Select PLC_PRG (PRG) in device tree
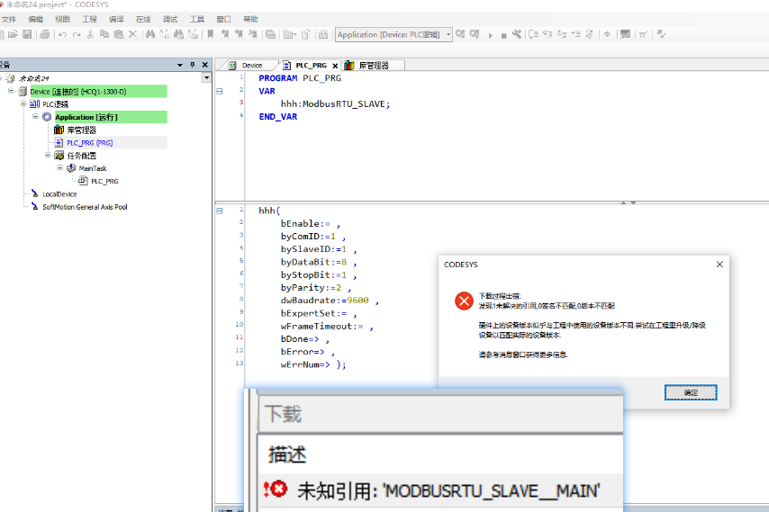The width and height of the screenshot is (769, 512). (x=89, y=142)
